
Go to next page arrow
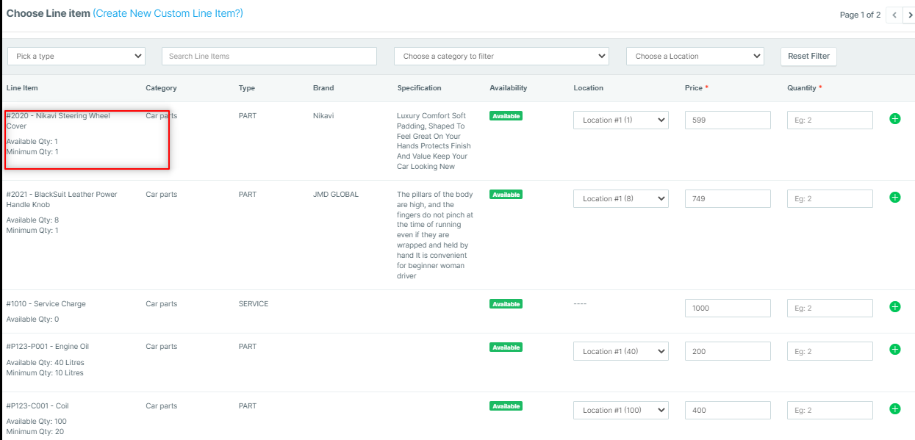click(x=910, y=15)
